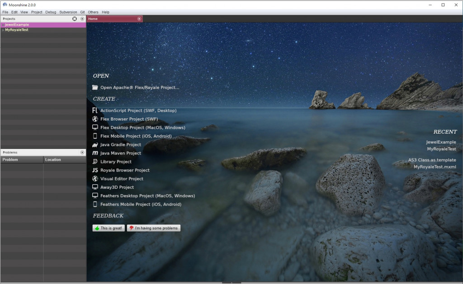Click the Projects panel title
463x284 pixels.
pyautogui.click(x=9, y=19)
